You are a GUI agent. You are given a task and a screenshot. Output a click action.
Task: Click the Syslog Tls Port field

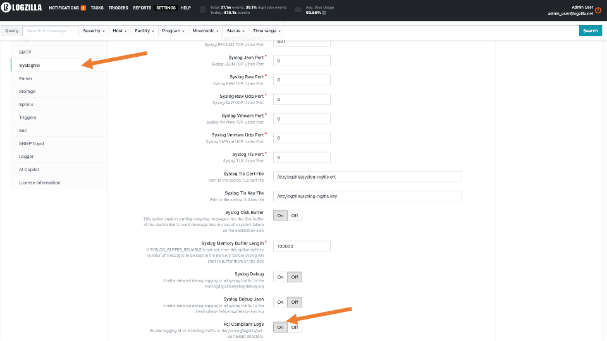click(x=302, y=157)
